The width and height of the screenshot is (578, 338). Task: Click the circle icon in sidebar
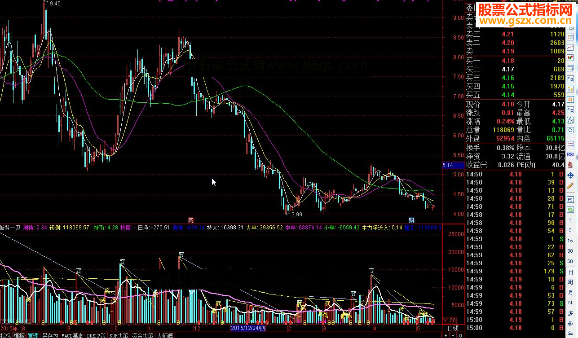click(x=570, y=130)
